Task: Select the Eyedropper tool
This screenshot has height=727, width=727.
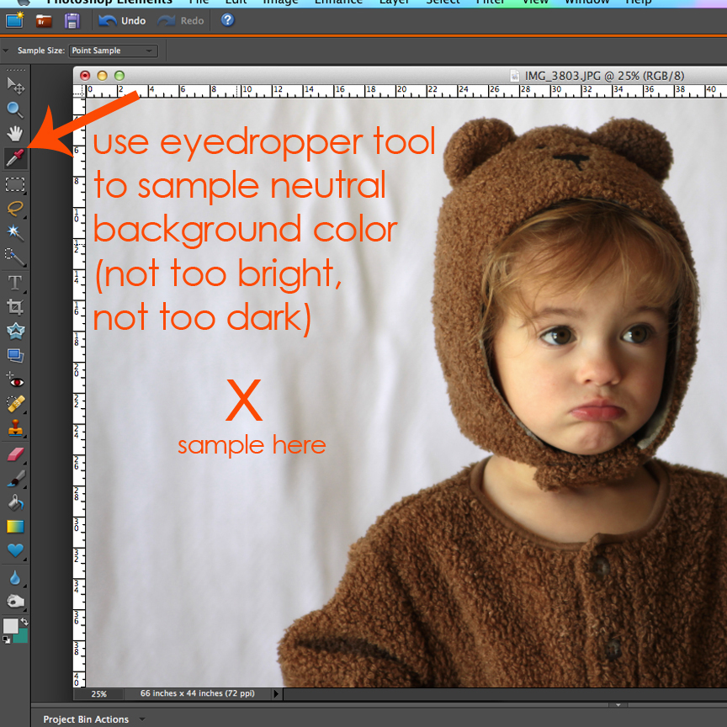Action: (x=15, y=158)
